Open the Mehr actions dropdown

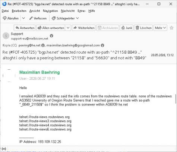(160, 28)
